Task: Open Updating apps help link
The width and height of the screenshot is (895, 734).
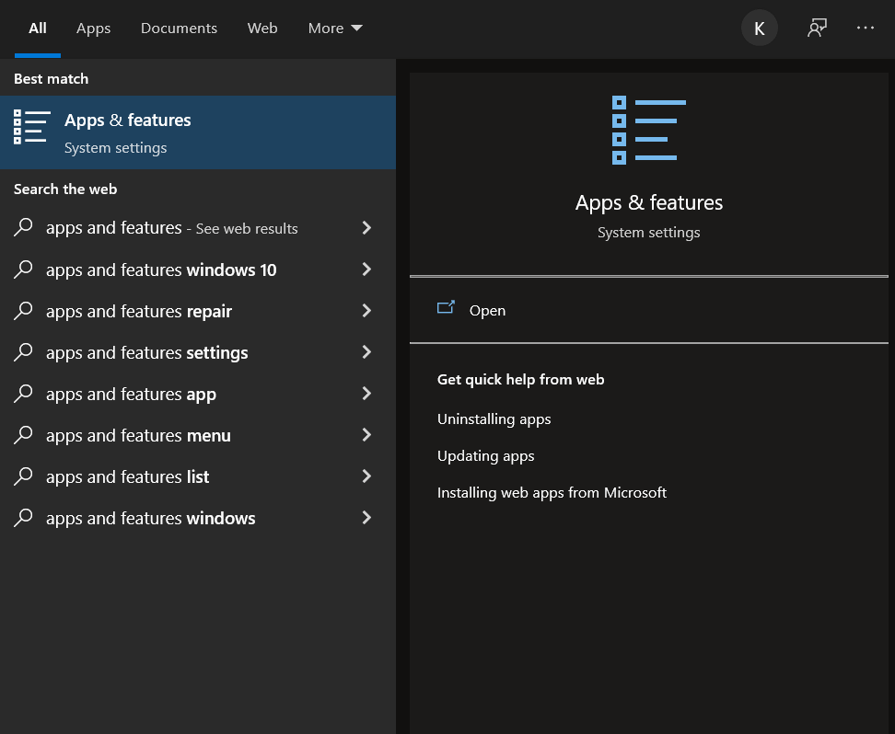Action: (486, 456)
